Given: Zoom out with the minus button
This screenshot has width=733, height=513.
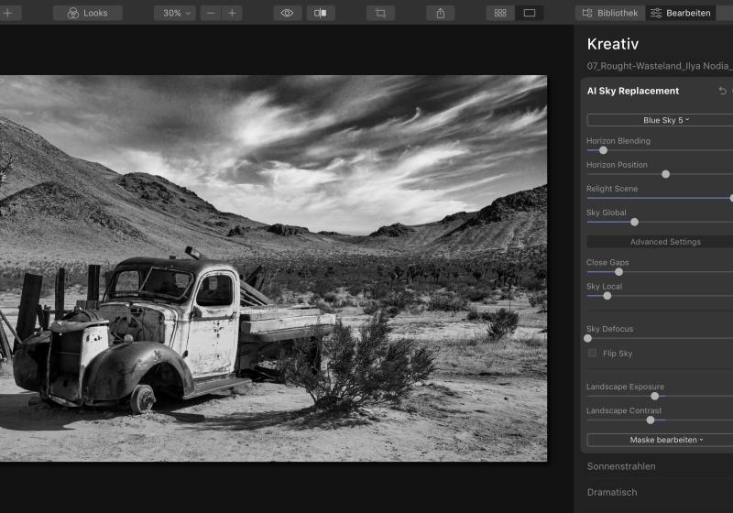Looking at the screenshot, I should click(212, 13).
